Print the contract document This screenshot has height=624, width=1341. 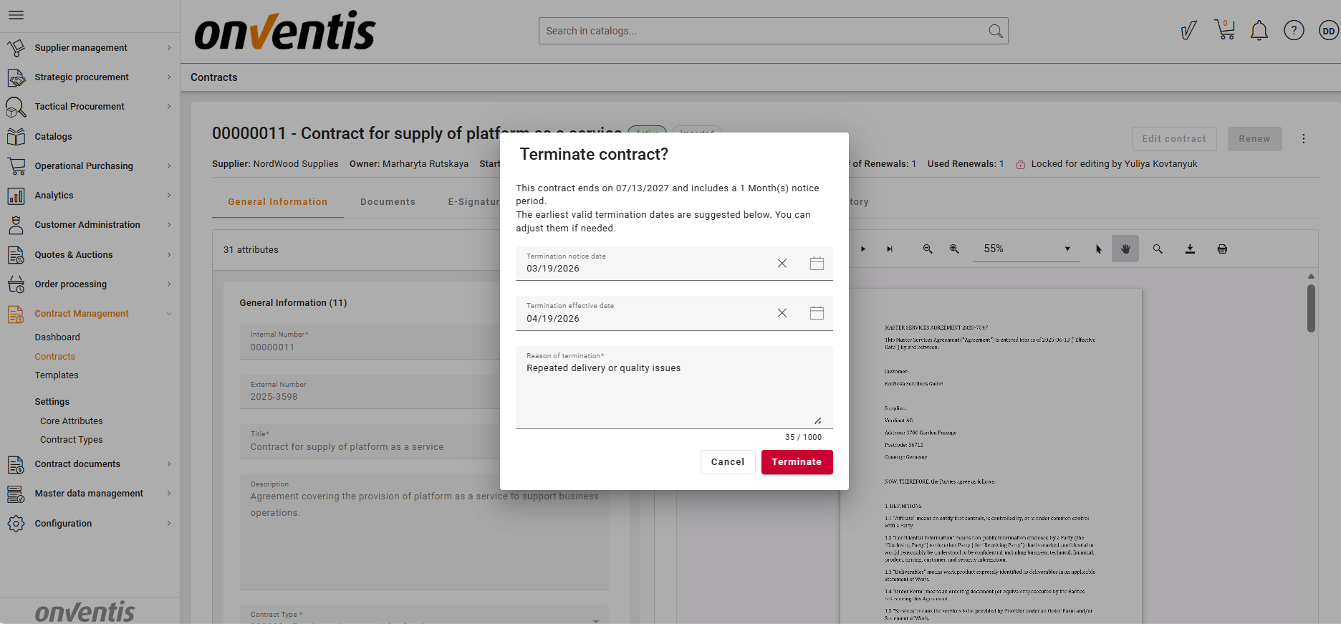pyautogui.click(x=1221, y=249)
